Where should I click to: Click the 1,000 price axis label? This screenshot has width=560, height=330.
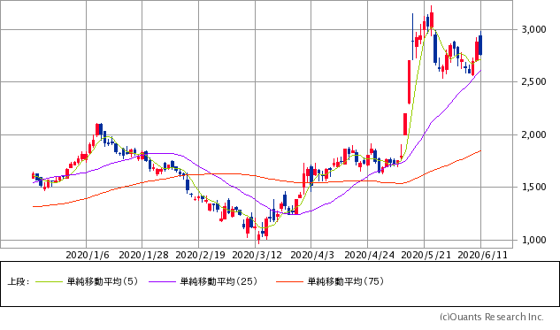pyautogui.click(x=534, y=240)
